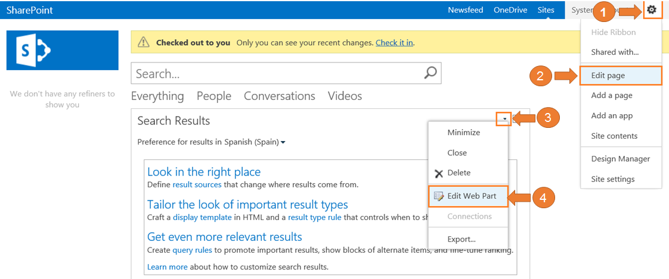Click into the Search... text box

pyautogui.click(x=274, y=74)
